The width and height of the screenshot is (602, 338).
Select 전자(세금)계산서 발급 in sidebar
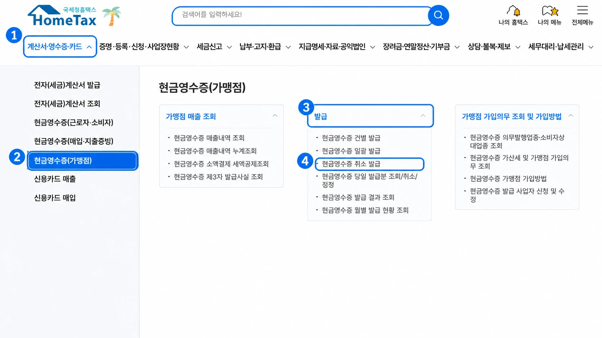(x=67, y=85)
